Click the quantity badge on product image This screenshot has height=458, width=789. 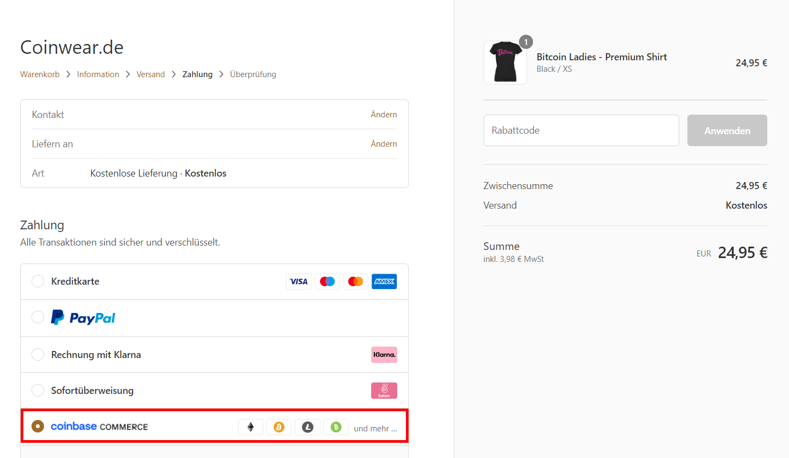tap(526, 42)
